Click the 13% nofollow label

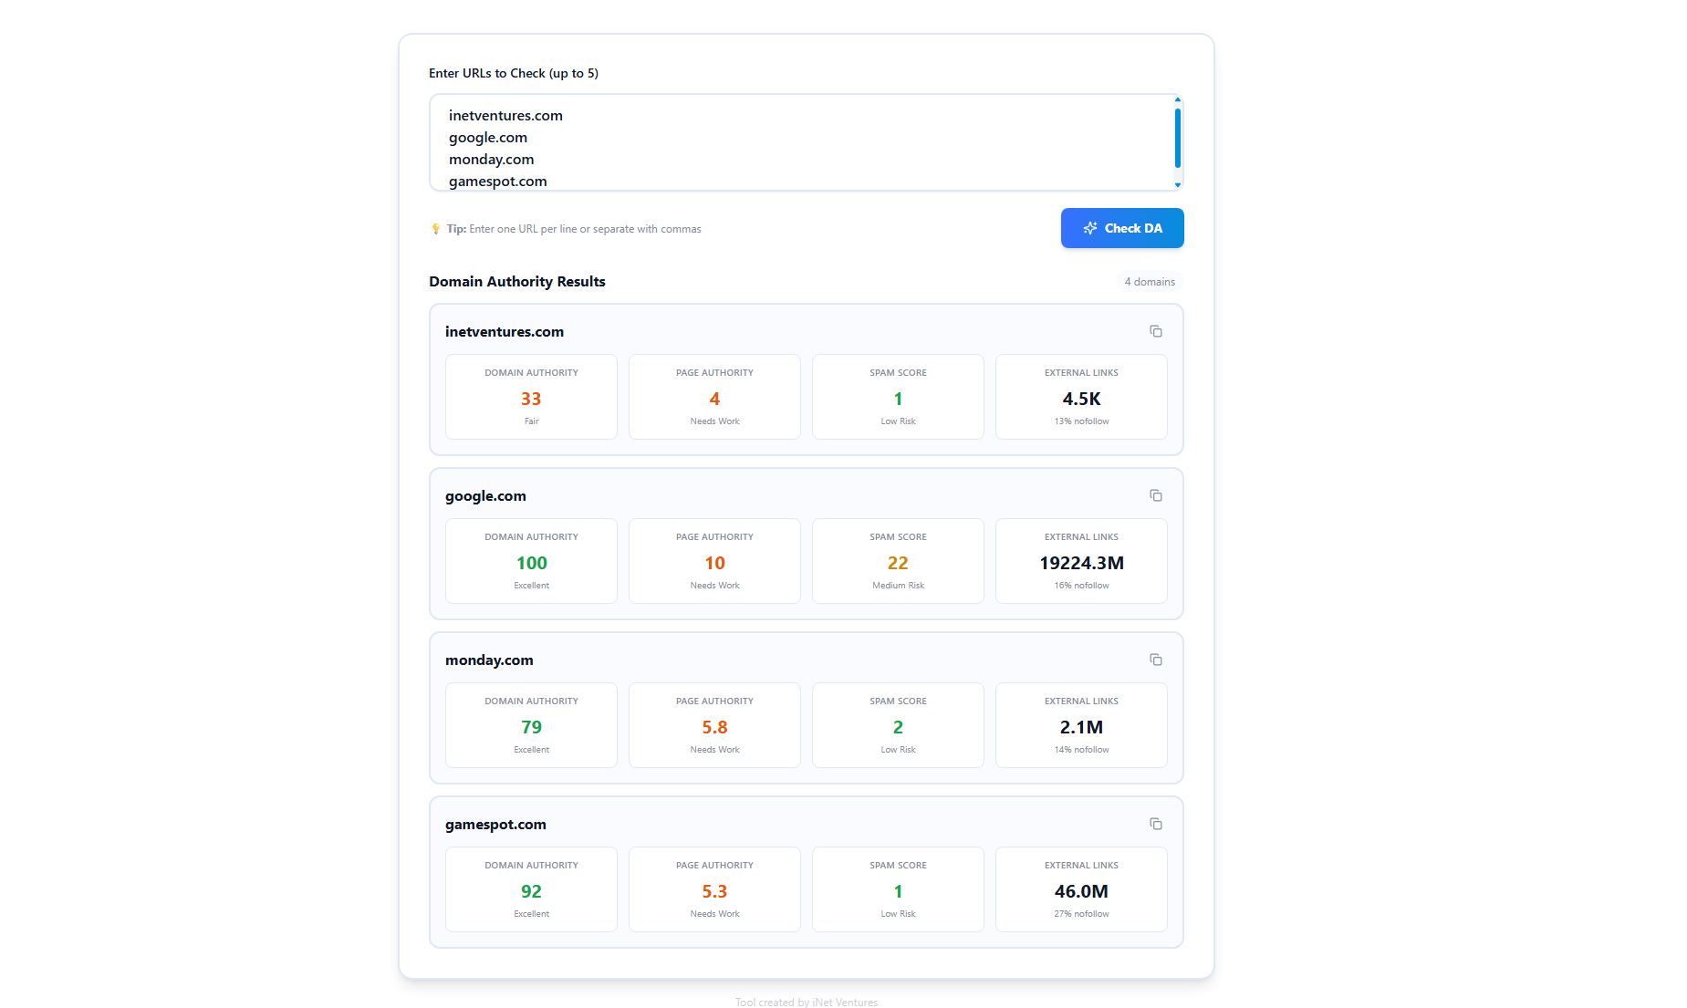[1081, 421]
